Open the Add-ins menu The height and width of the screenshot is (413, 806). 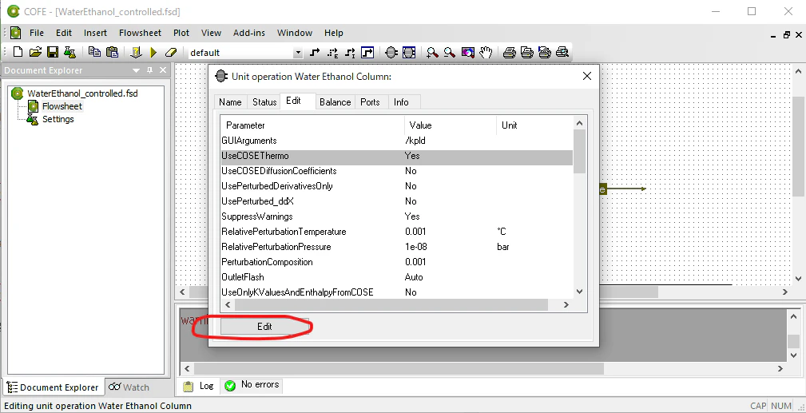pos(248,33)
